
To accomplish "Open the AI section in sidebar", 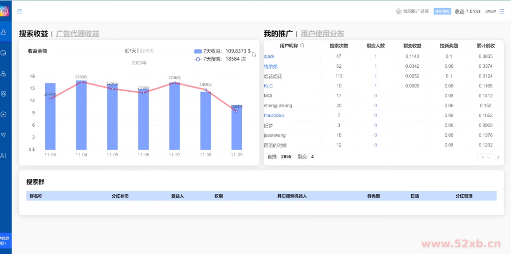I will (x=3, y=156).
